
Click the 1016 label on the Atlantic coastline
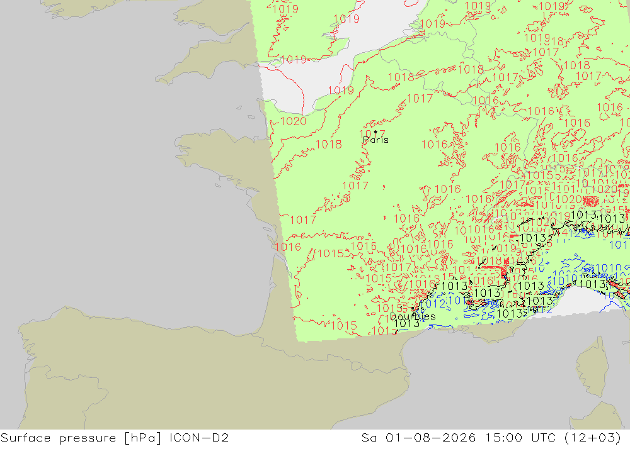[x=288, y=247]
